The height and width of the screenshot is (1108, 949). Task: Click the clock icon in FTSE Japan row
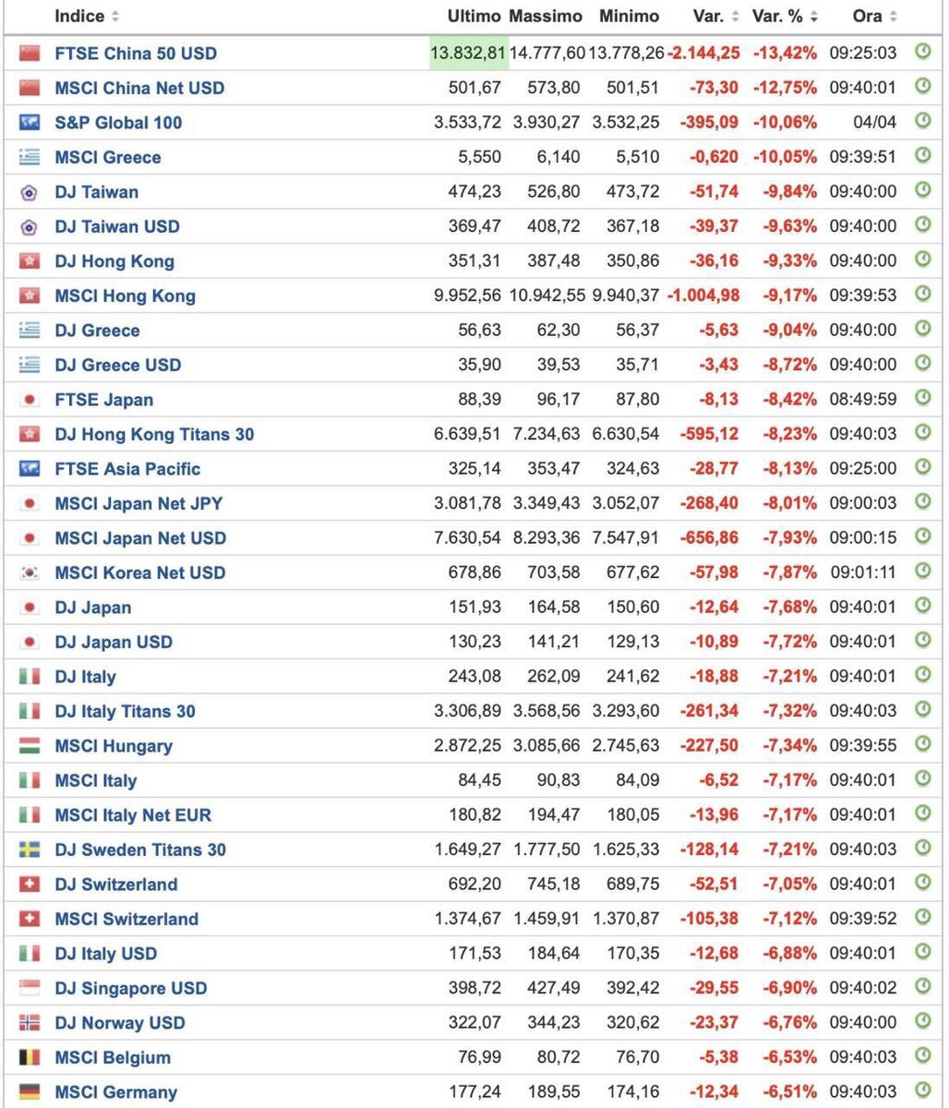[x=922, y=398]
